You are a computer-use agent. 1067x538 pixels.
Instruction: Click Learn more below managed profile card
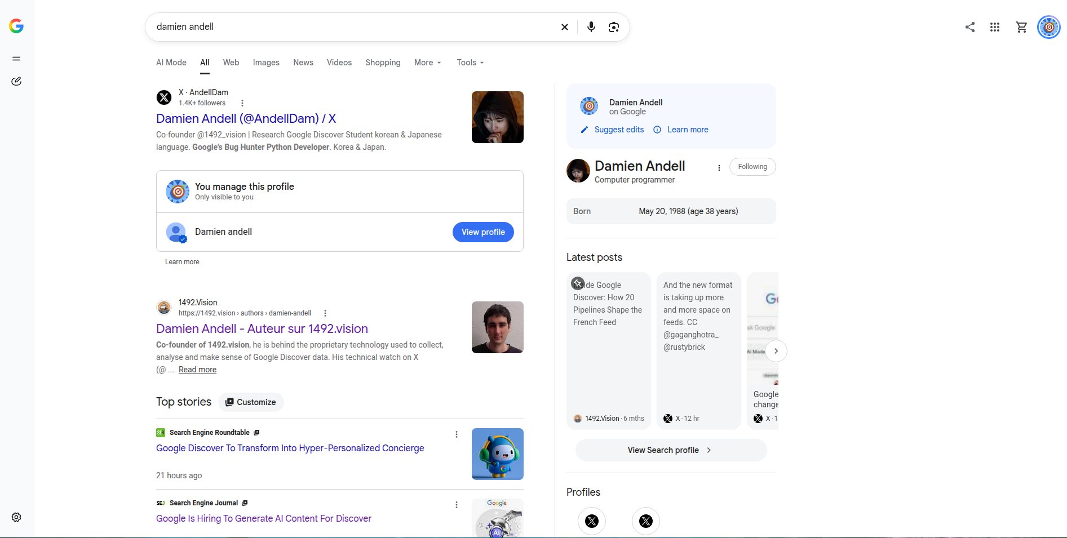(x=182, y=262)
